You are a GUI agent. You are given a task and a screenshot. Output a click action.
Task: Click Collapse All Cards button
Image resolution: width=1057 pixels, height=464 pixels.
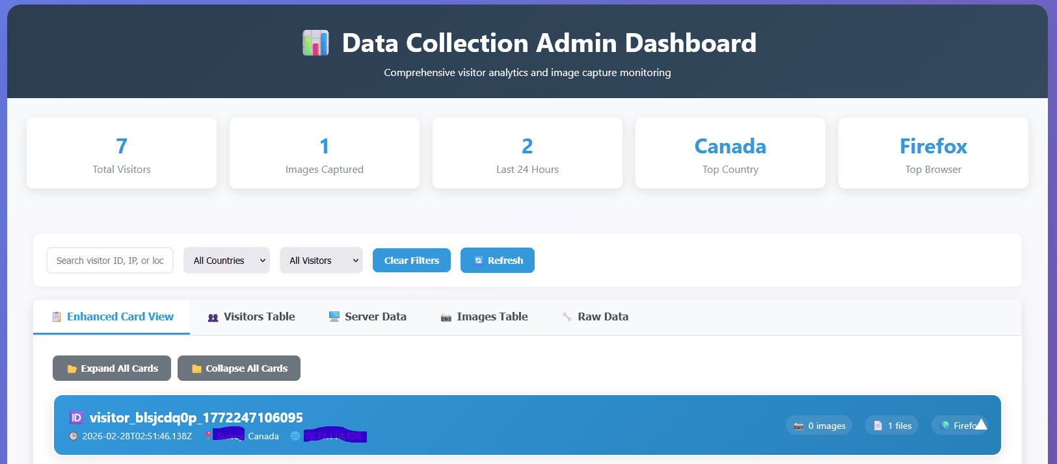pos(239,368)
